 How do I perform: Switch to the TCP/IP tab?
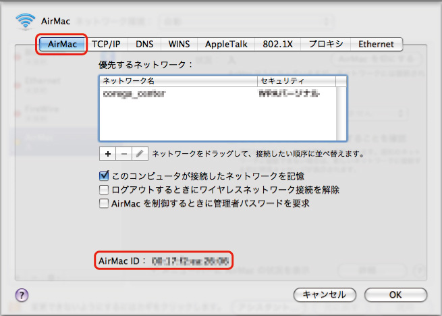coord(106,44)
